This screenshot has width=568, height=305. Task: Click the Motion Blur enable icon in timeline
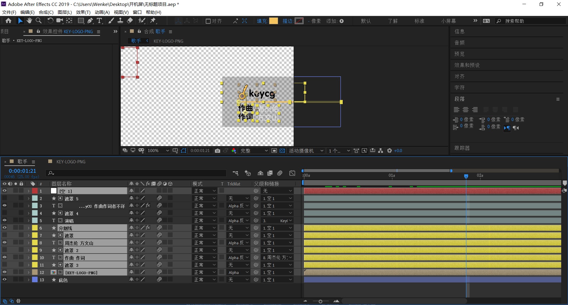tap(280, 173)
